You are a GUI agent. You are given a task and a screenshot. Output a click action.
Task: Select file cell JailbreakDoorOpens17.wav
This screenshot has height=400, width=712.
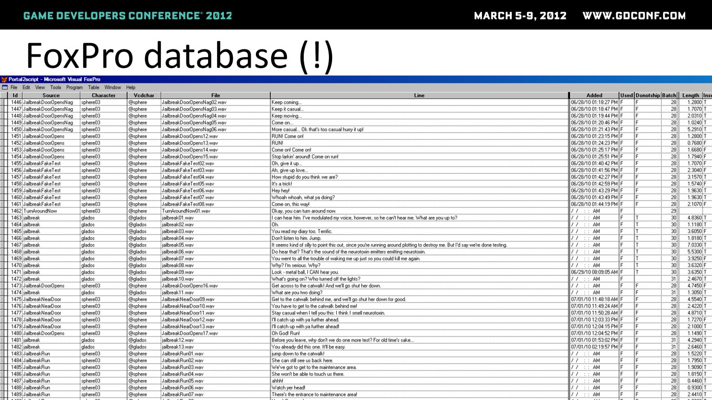215,333
